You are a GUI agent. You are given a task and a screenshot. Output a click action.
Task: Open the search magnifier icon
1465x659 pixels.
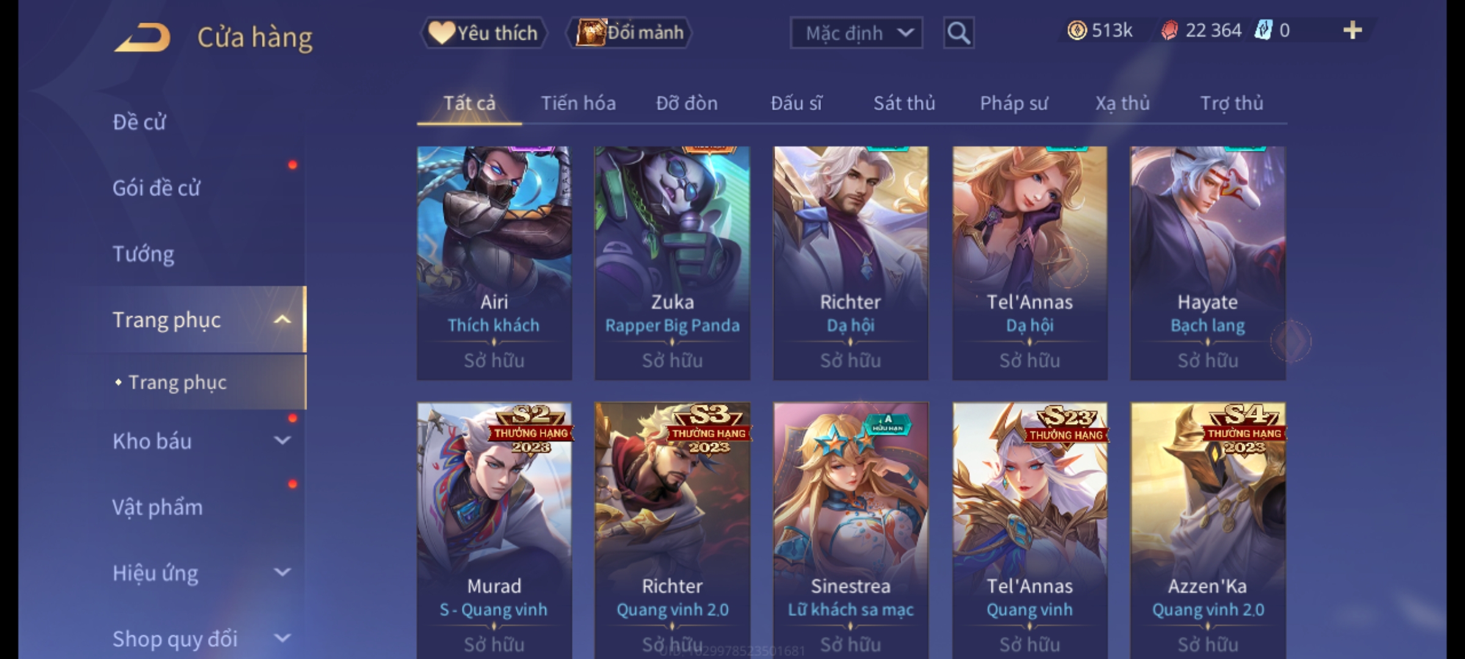[x=958, y=33]
